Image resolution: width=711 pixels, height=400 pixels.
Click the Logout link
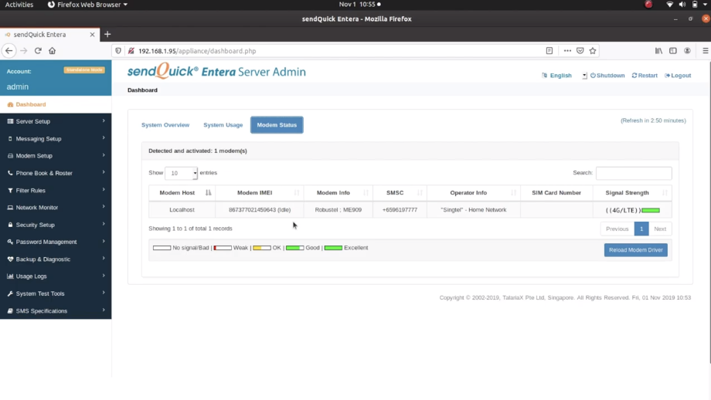click(678, 76)
